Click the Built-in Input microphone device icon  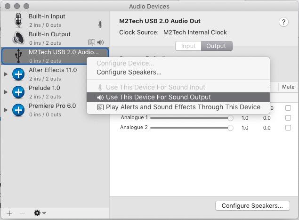tap(18, 20)
